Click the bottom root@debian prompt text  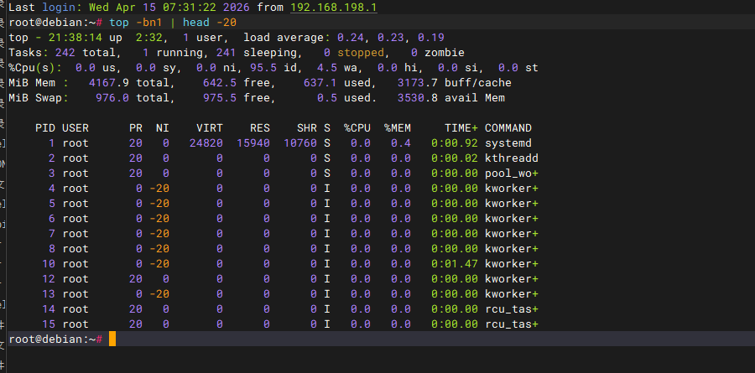point(55,339)
